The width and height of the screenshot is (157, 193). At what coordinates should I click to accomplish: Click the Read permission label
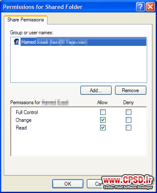(x=21, y=128)
